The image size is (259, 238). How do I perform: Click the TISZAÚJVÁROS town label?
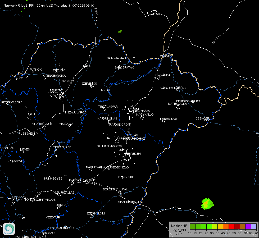(76, 112)
